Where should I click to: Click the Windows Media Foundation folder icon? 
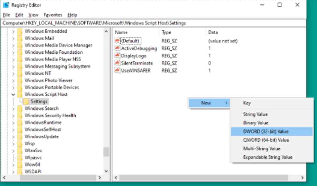pyautogui.click(x=20, y=52)
